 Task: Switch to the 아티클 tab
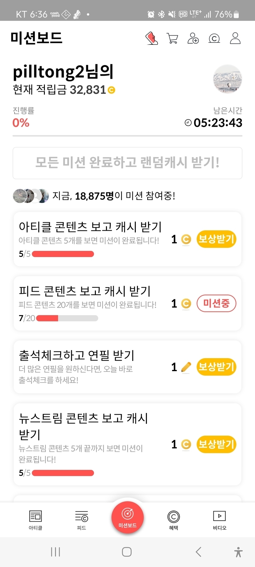35,520
